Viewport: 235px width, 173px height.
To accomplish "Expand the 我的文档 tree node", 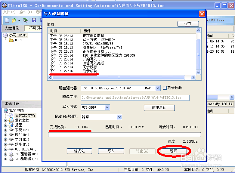I will point(5,120).
